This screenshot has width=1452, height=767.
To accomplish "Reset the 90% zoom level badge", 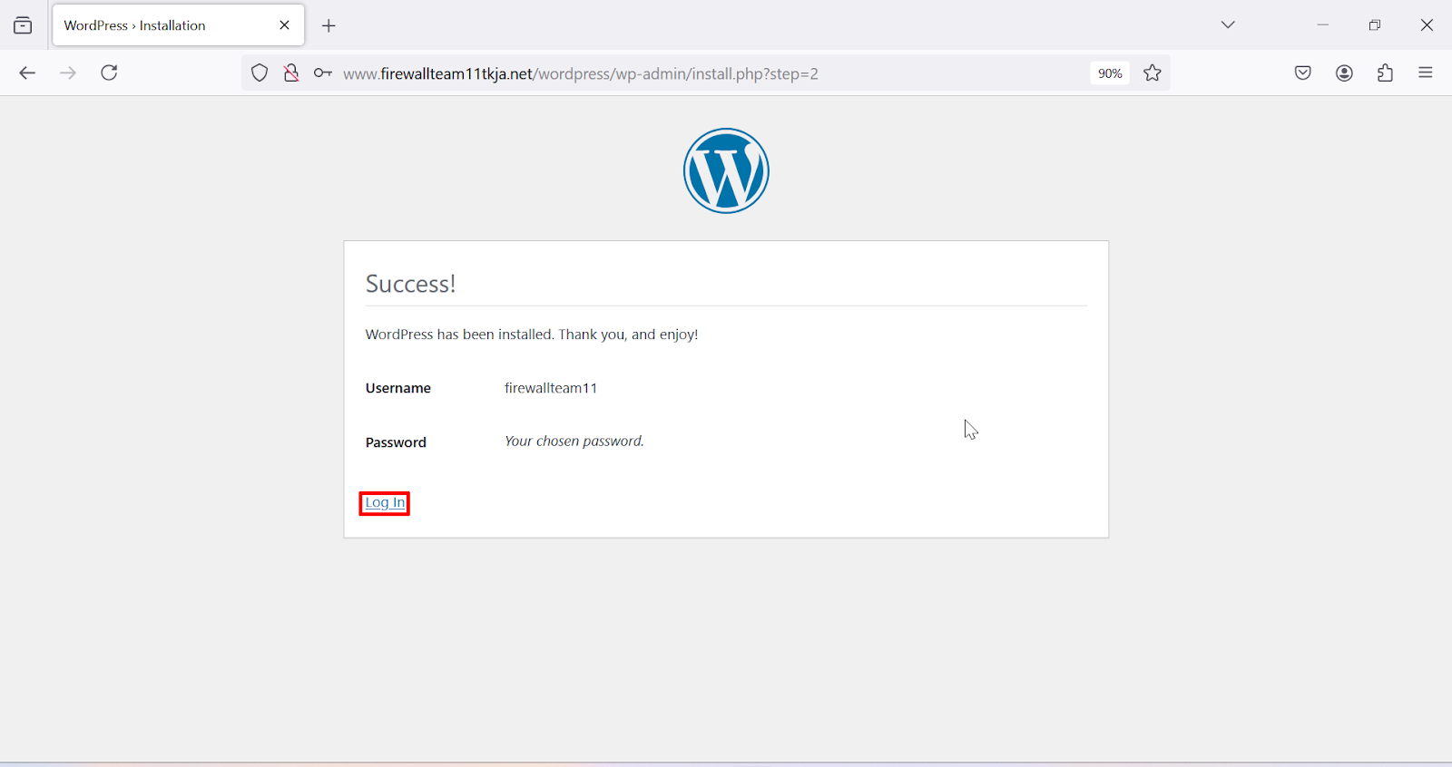I will tap(1110, 73).
